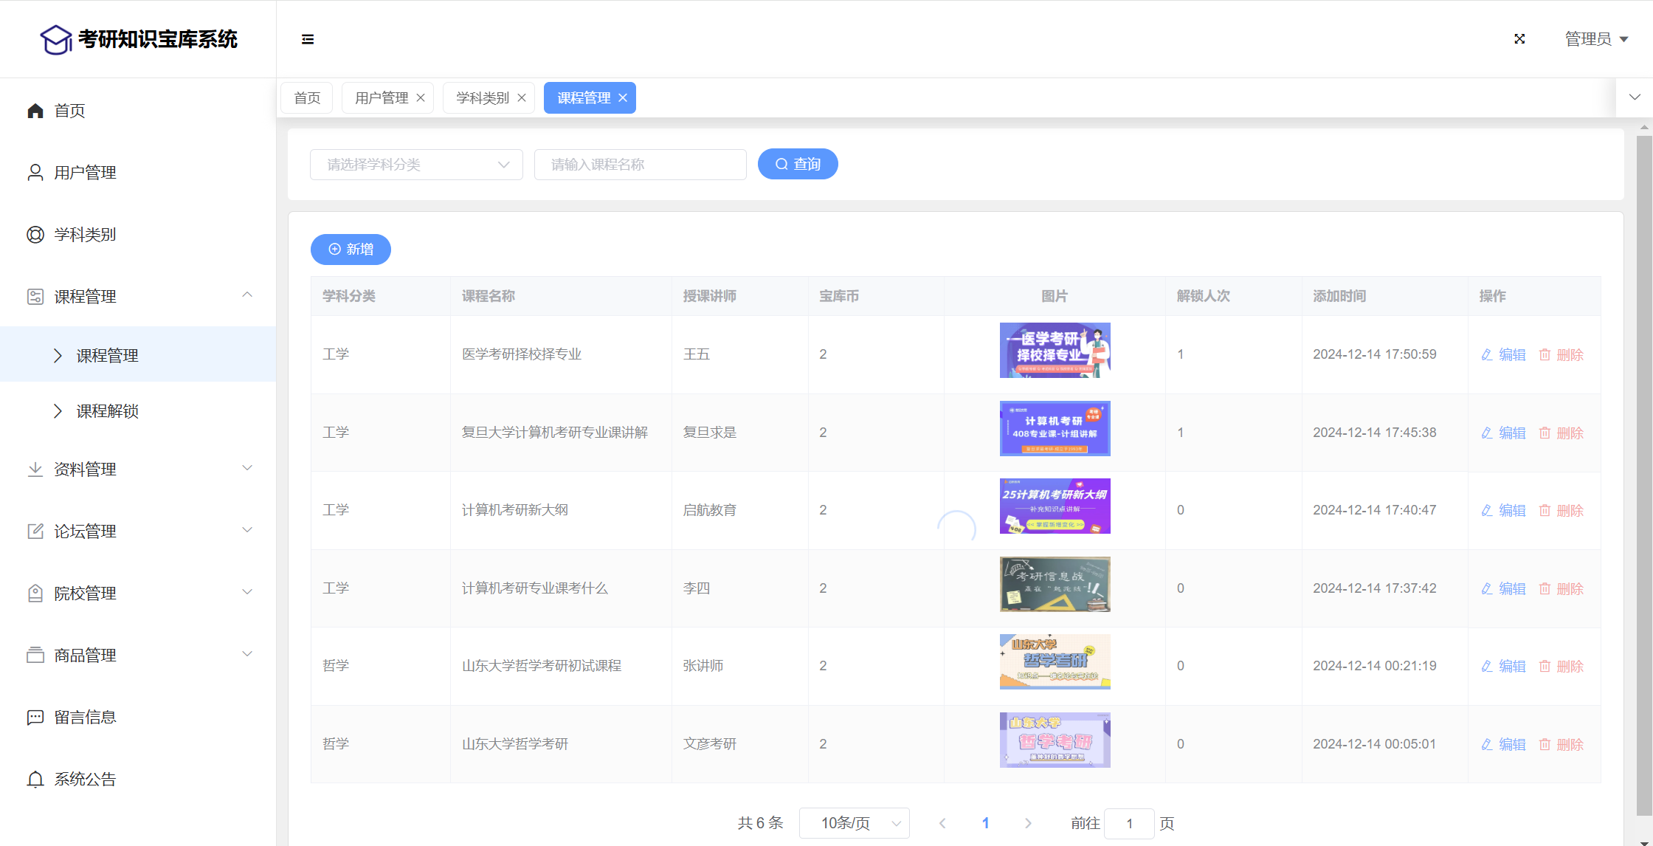The height and width of the screenshot is (846, 1653).
Task: Open the 管理员 account dropdown
Action: (1596, 39)
